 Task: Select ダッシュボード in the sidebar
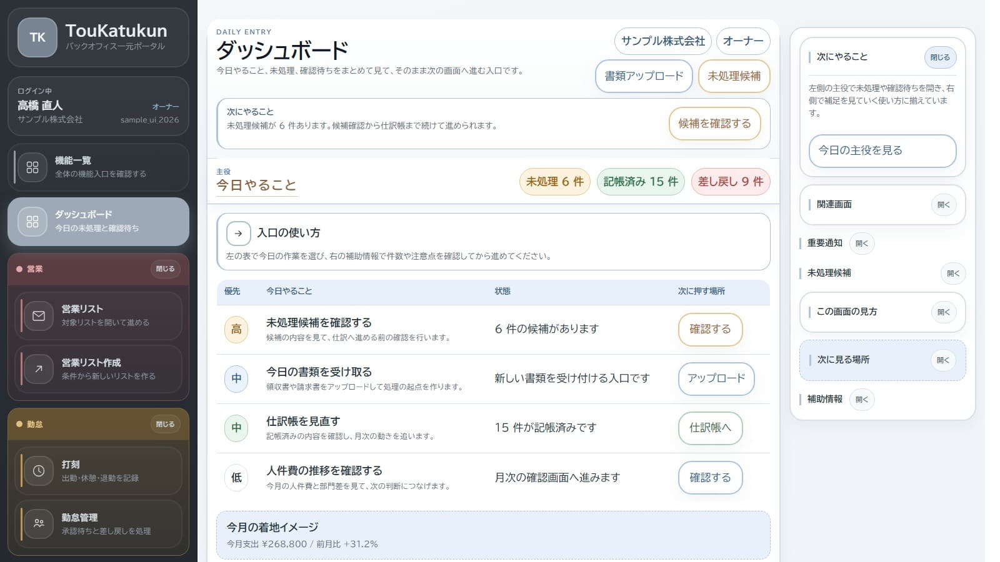tap(98, 222)
